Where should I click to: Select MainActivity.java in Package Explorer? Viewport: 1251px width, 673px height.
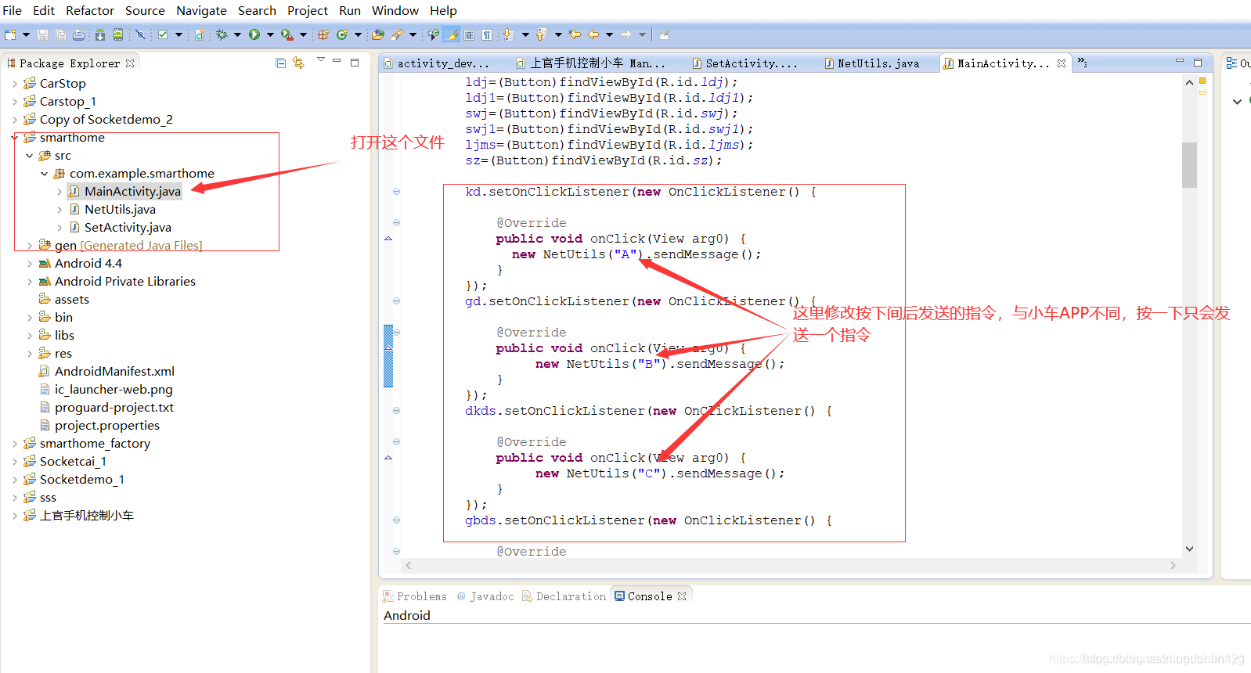[124, 192]
